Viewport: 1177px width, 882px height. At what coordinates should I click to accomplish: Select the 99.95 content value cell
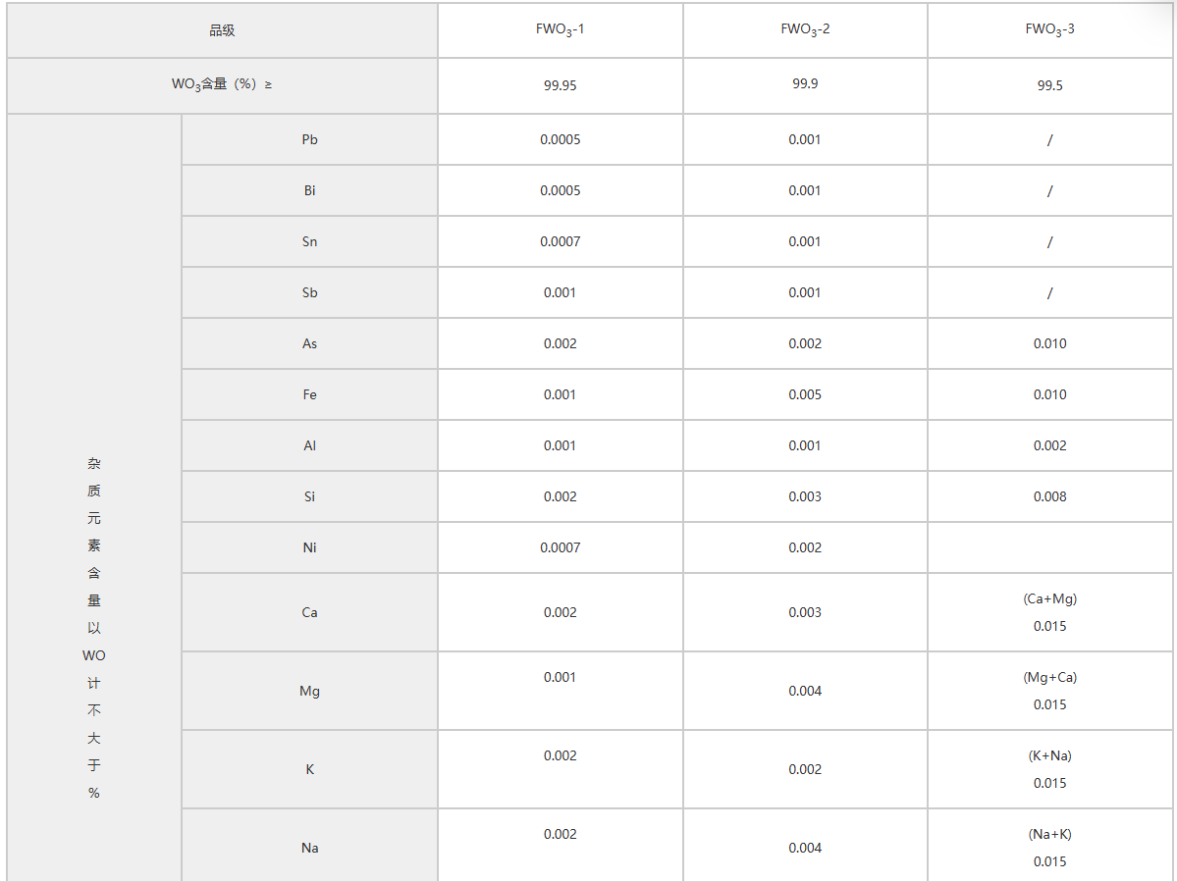(560, 84)
